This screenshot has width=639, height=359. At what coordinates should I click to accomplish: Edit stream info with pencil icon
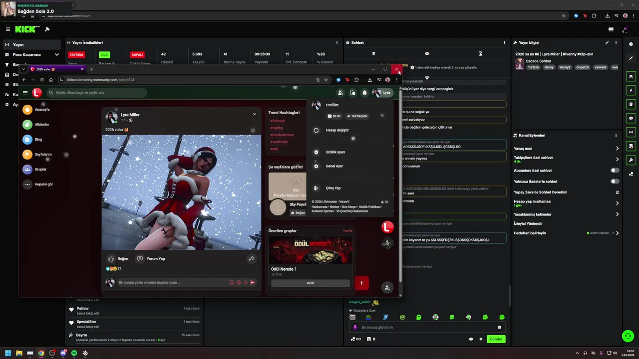(607, 43)
